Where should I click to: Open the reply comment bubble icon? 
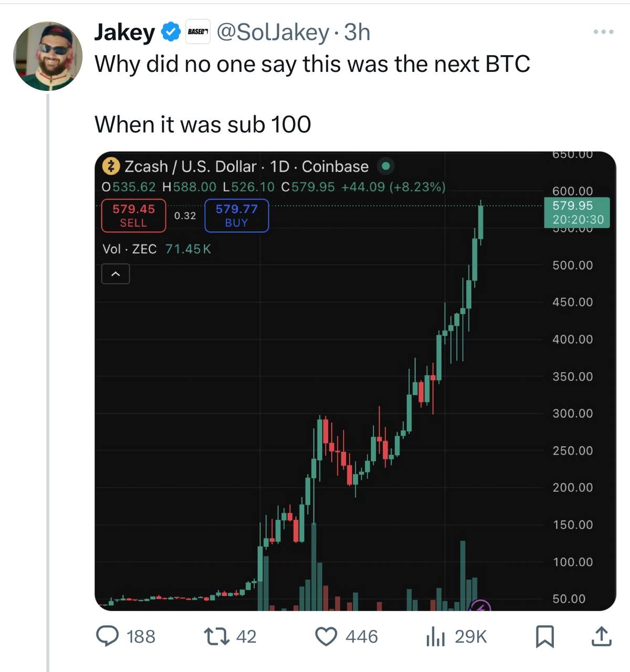point(108,636)
